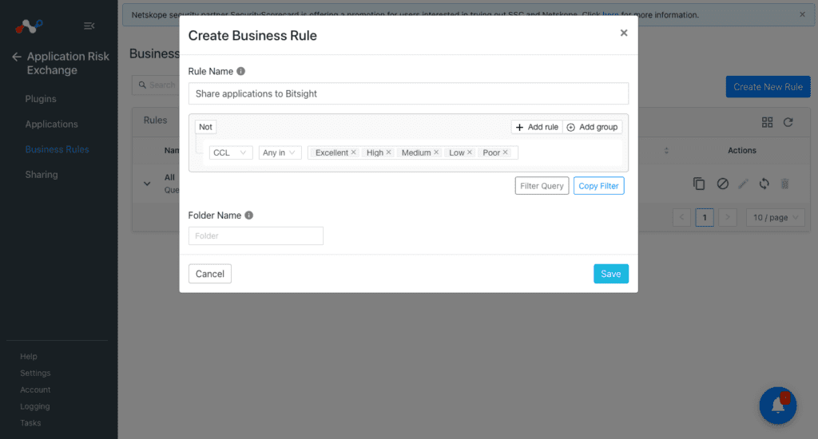Go to previous page arrow
This screenshot has height=439, width=818.
coord(681,217)
